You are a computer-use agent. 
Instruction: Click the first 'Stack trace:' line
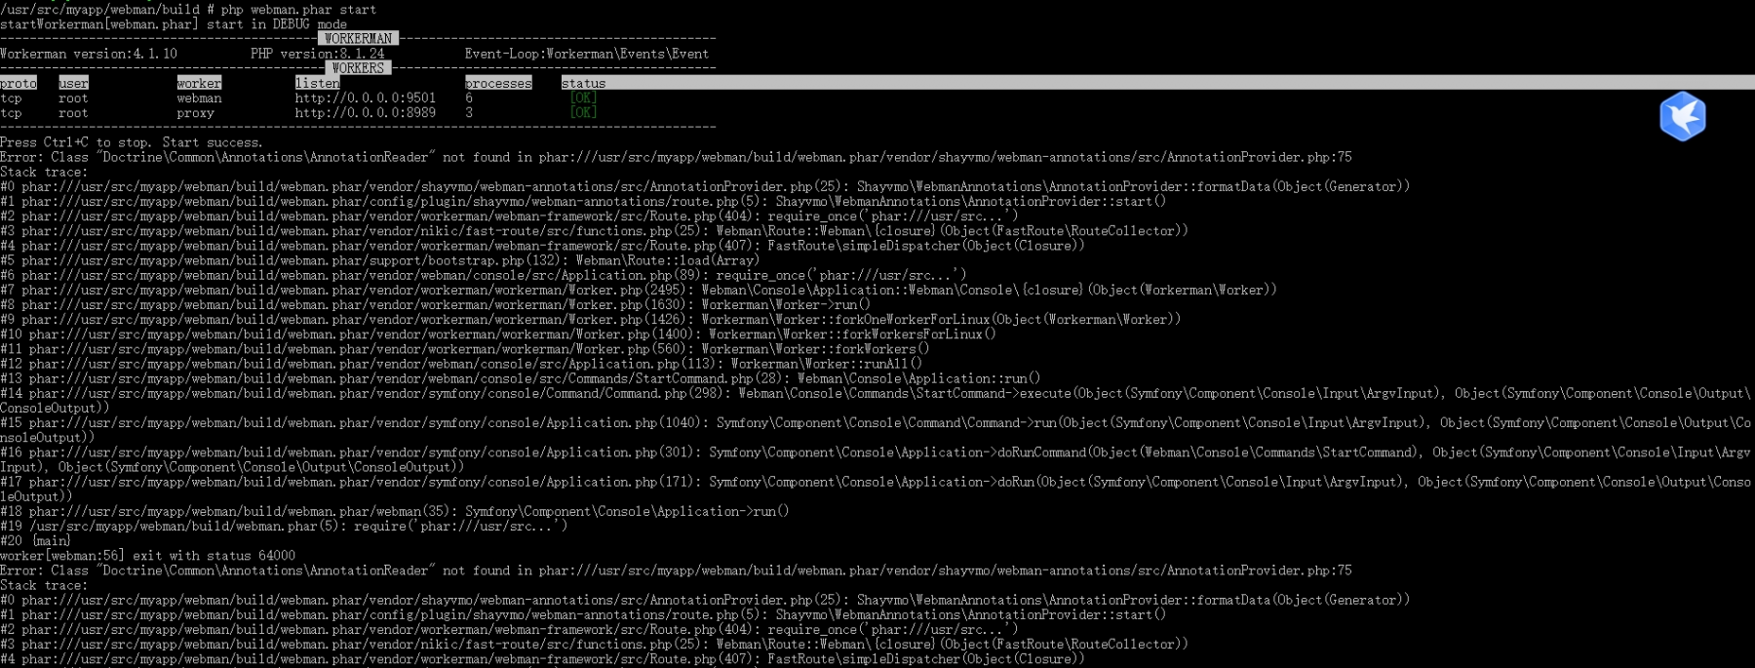(44, 172)
